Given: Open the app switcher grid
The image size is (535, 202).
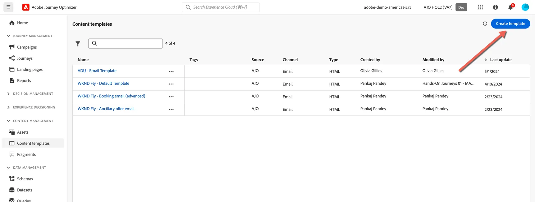Looking at the screenshot, I should (480, 7).
